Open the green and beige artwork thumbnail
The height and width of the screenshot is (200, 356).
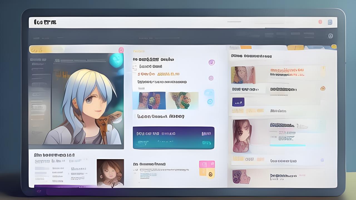(x=182, y=101)
